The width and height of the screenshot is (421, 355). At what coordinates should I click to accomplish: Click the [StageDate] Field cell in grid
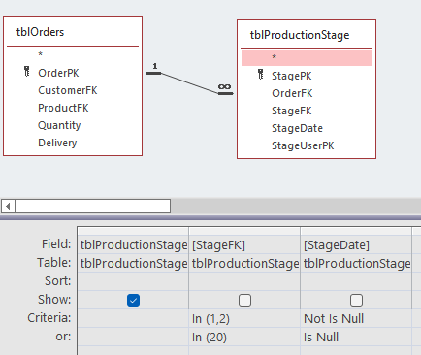point(356,244)
